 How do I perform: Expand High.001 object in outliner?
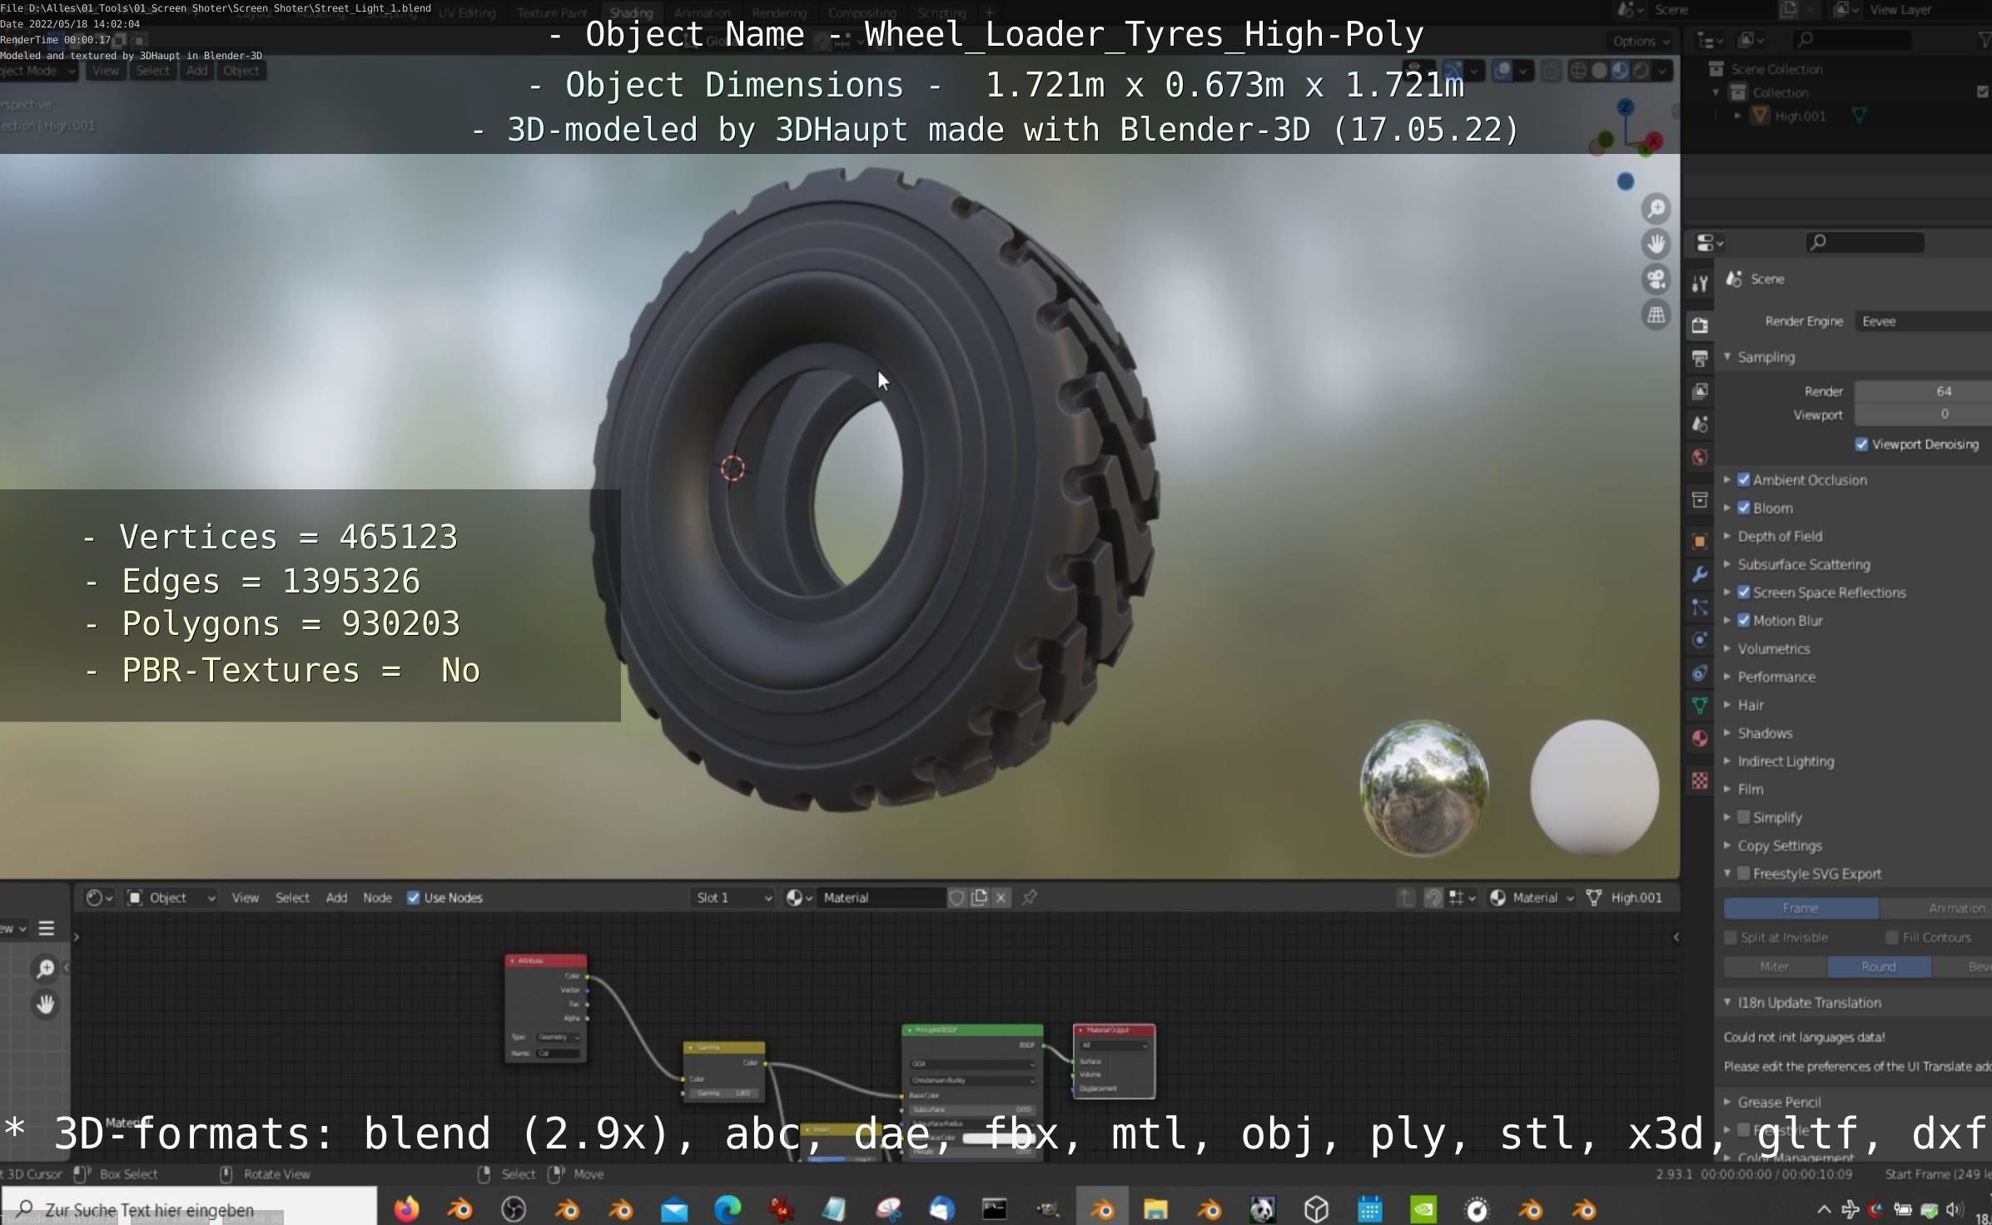tap(1737, 116)
